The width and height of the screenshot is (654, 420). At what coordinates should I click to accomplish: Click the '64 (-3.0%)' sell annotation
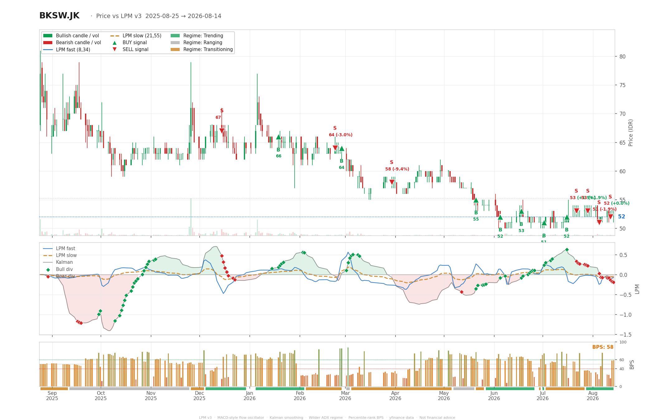341,135
